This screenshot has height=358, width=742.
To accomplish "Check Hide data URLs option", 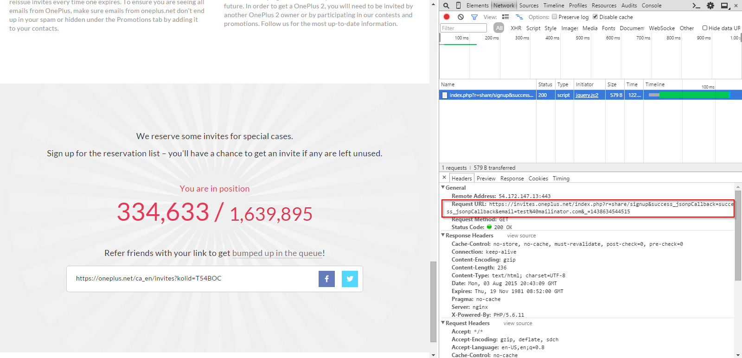I will [705, 28].
